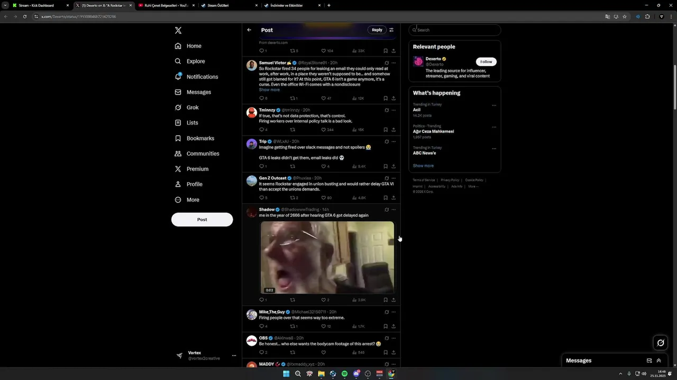Open Bookmarks in the sidebar
677x380 pixels.
tap(195, 138)
